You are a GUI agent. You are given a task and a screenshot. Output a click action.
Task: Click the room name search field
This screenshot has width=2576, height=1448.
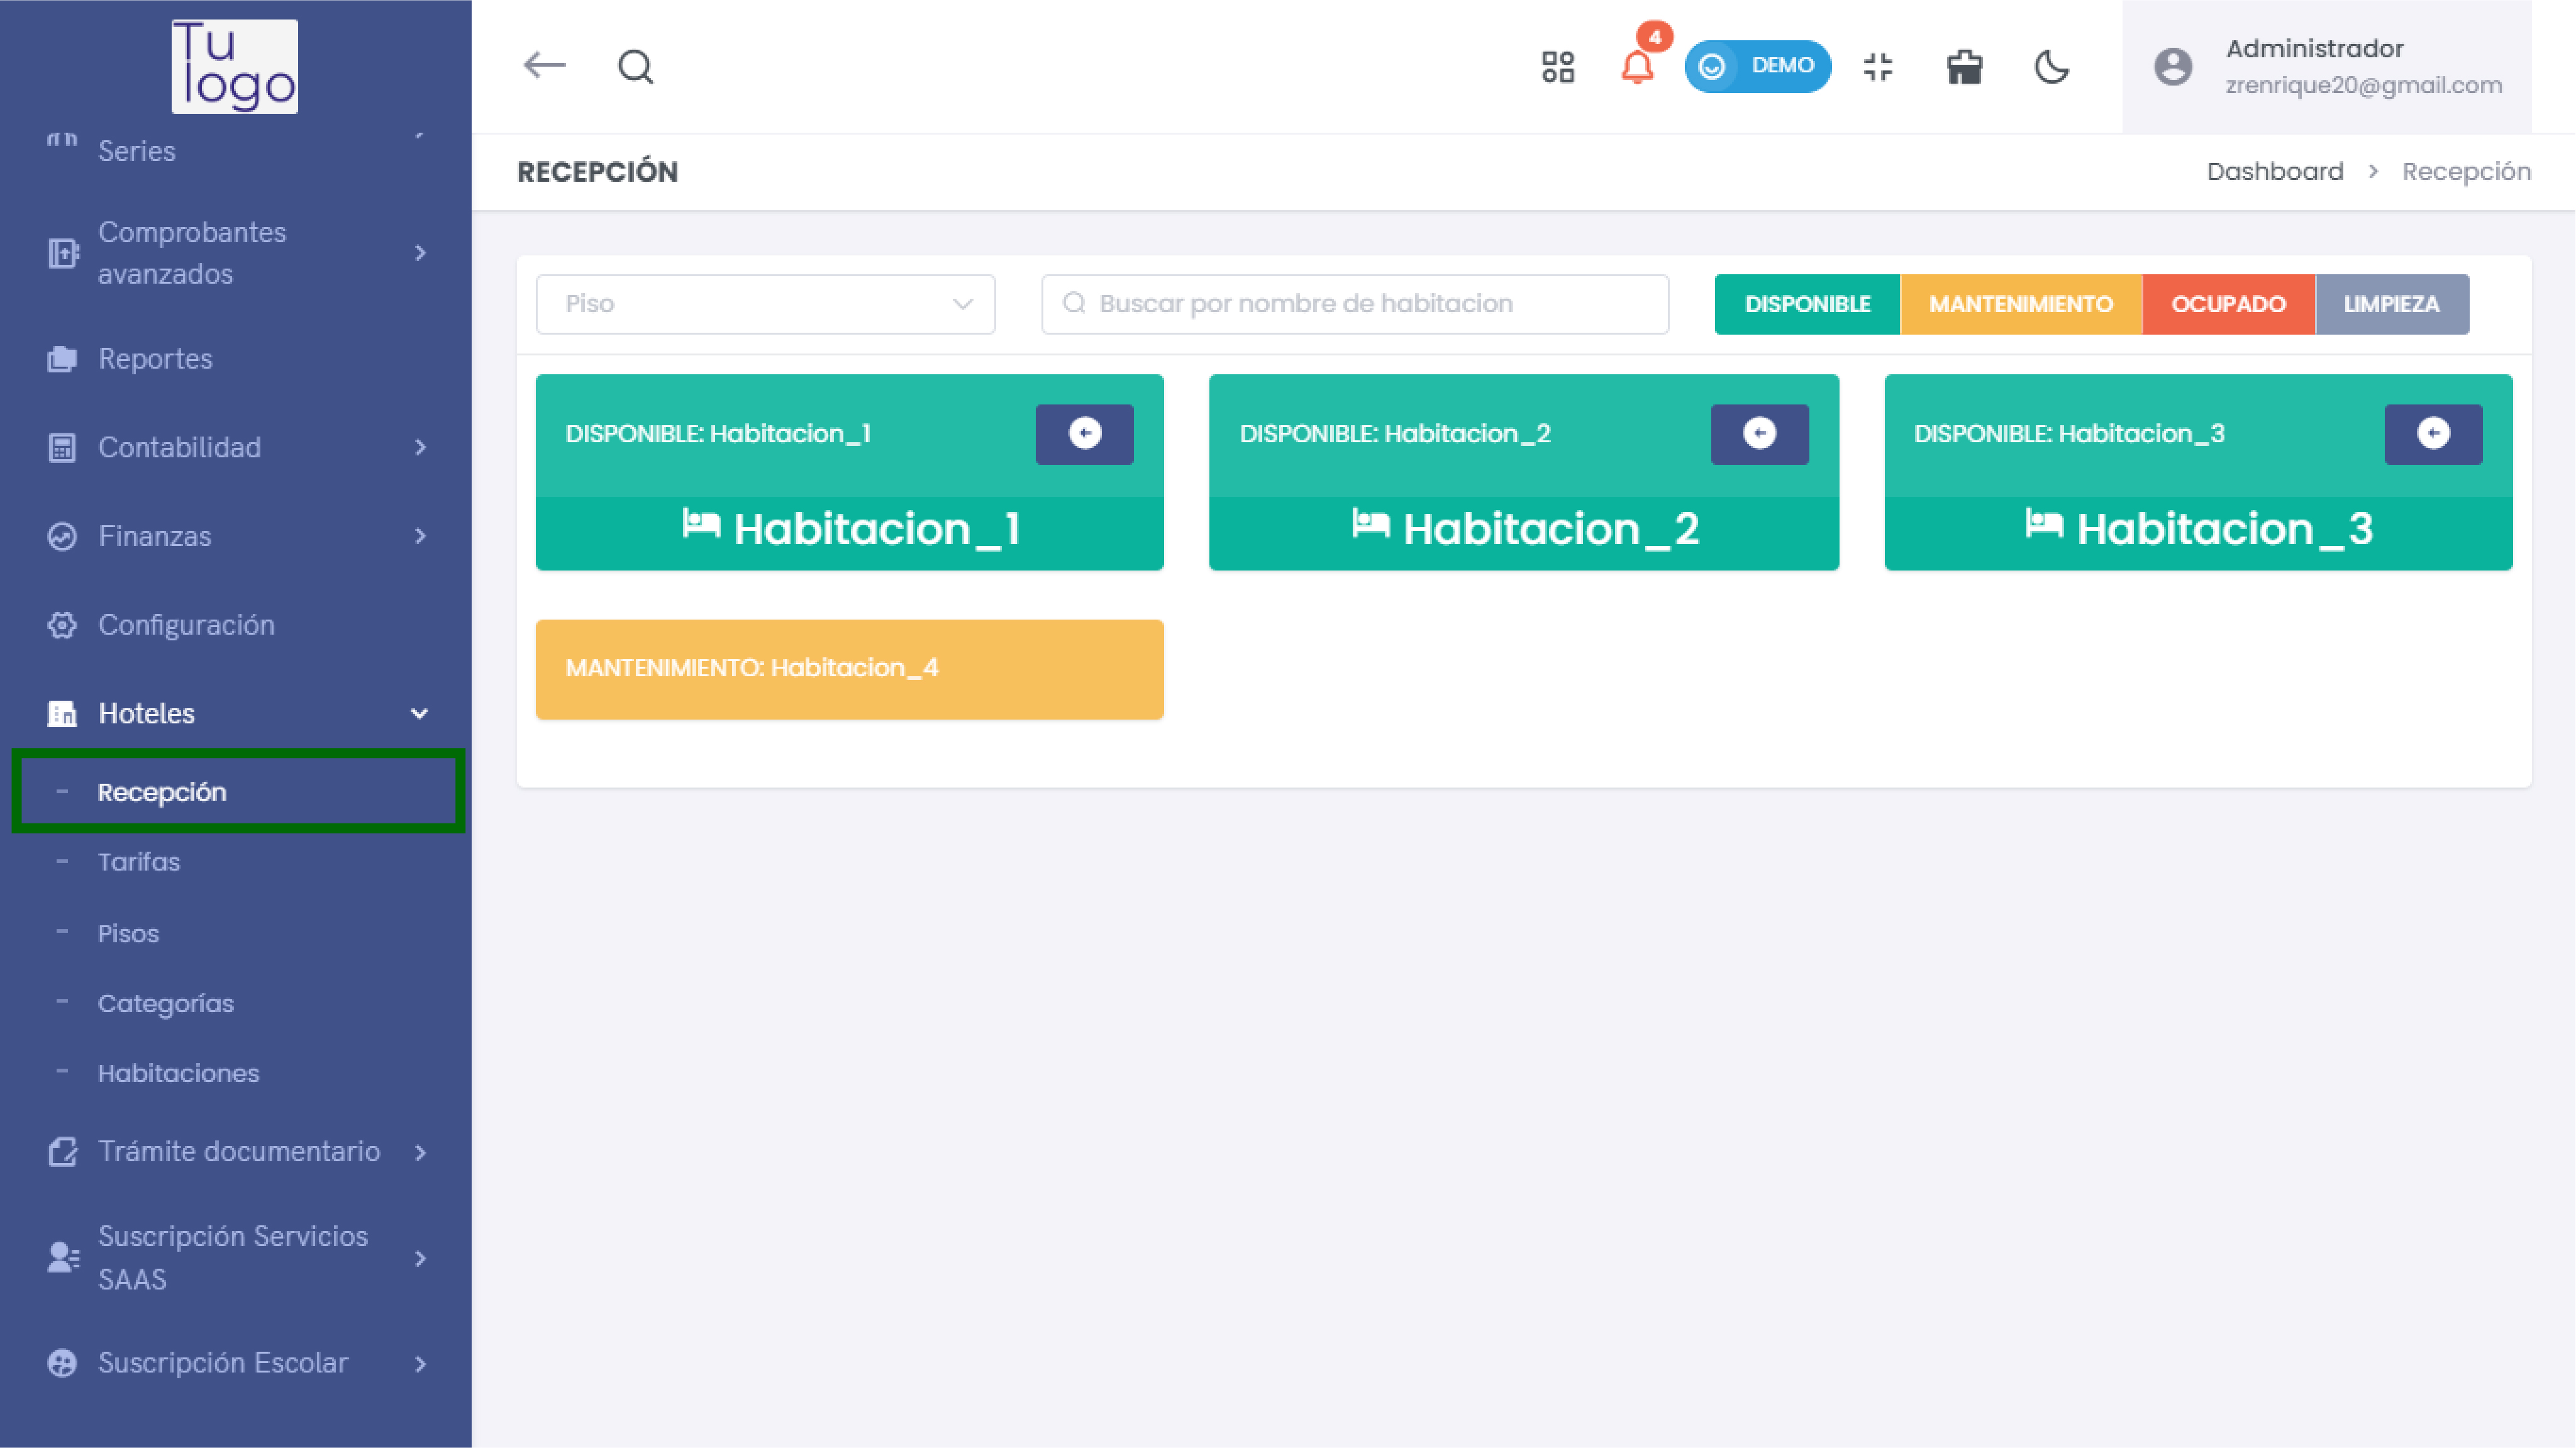coord(1355,304)
